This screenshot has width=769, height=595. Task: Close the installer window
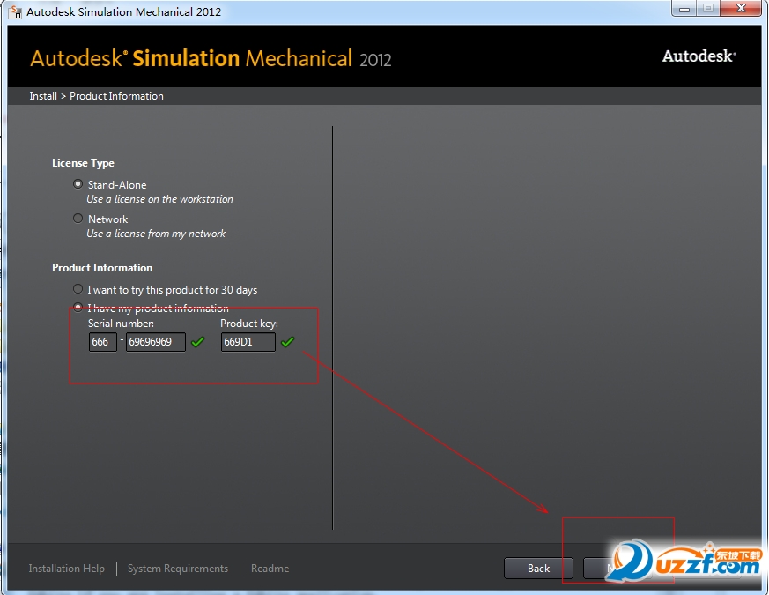tap(742, 8)
